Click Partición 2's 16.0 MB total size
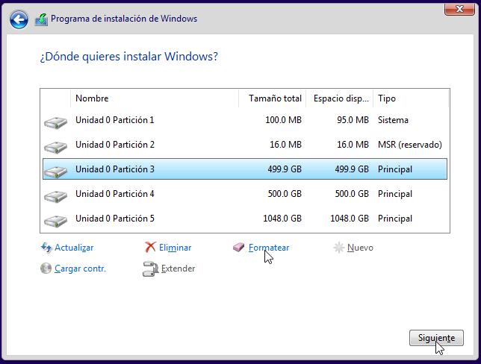 [x=285, y=145]
